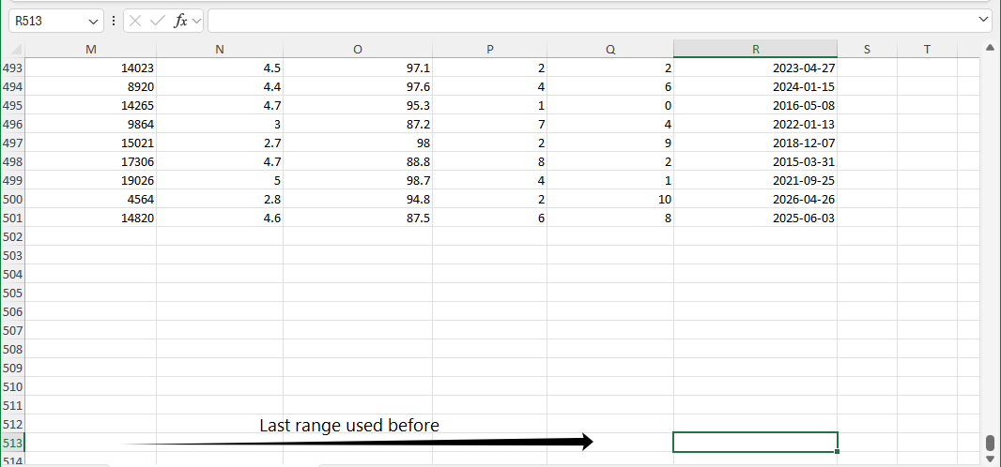
Task: Select row 513 header
Action: (13, 443)
